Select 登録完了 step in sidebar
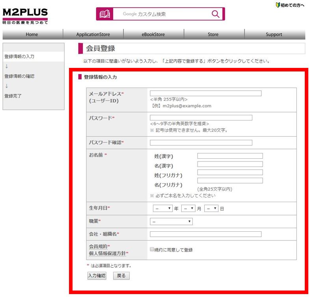The height and width of the screenshot is (300, 317). coord(13,96)
